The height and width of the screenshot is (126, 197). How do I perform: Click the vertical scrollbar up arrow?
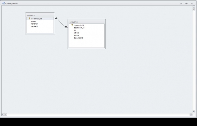(x=194, y=7)
